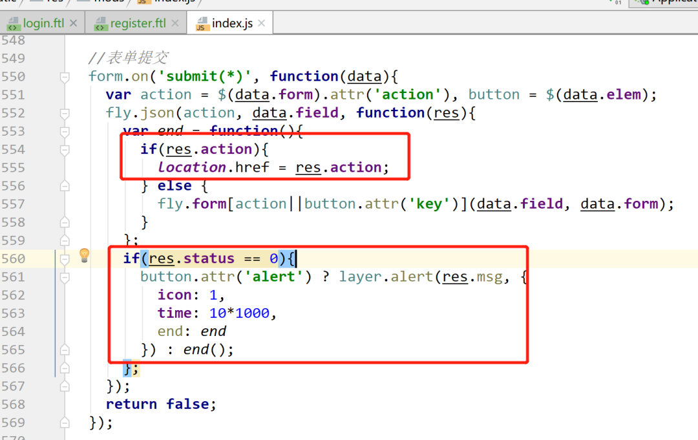Viewport: 698px width, 440px height.
Task: Open the lightbulb quick-fix on line 560
Action: [x=84, y=255]
